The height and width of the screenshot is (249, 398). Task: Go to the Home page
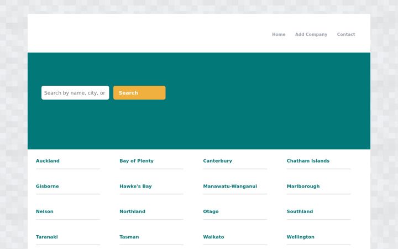pos(279,34)
